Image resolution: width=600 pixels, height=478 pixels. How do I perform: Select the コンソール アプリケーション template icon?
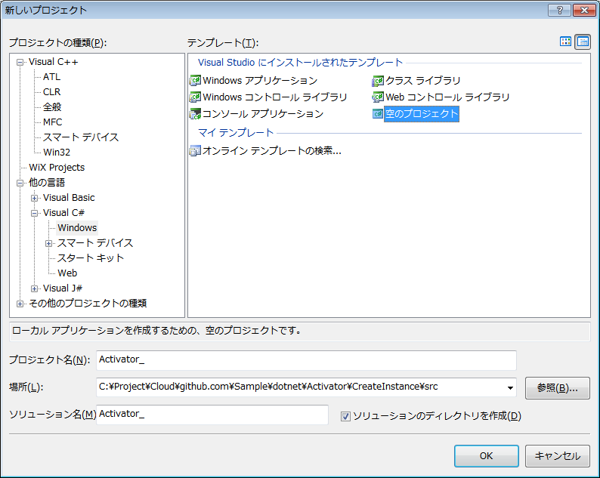click(x=195, y=114)
